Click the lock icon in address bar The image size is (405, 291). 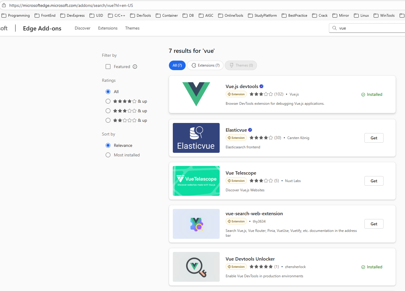click(x=4, y=5)
